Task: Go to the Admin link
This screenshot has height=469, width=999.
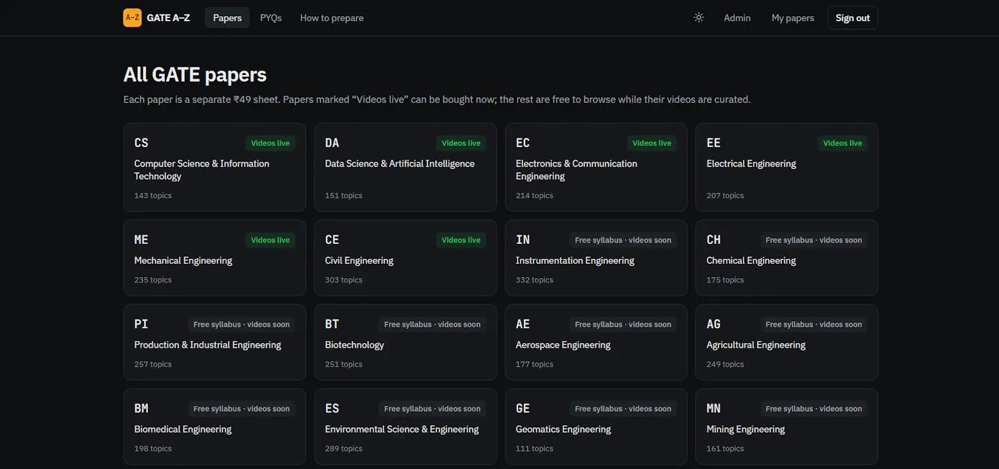Action: pos(737,17)
